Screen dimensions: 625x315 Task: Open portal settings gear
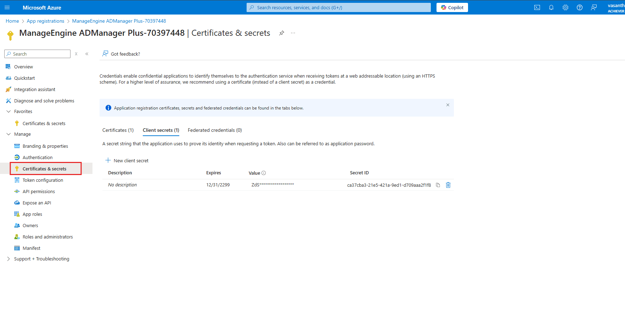coord(565,7)
